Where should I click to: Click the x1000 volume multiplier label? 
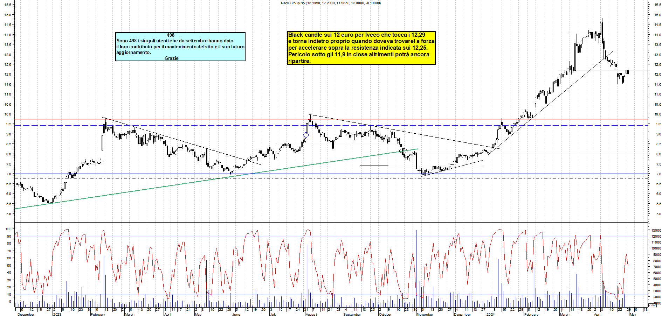click(652, 306)
